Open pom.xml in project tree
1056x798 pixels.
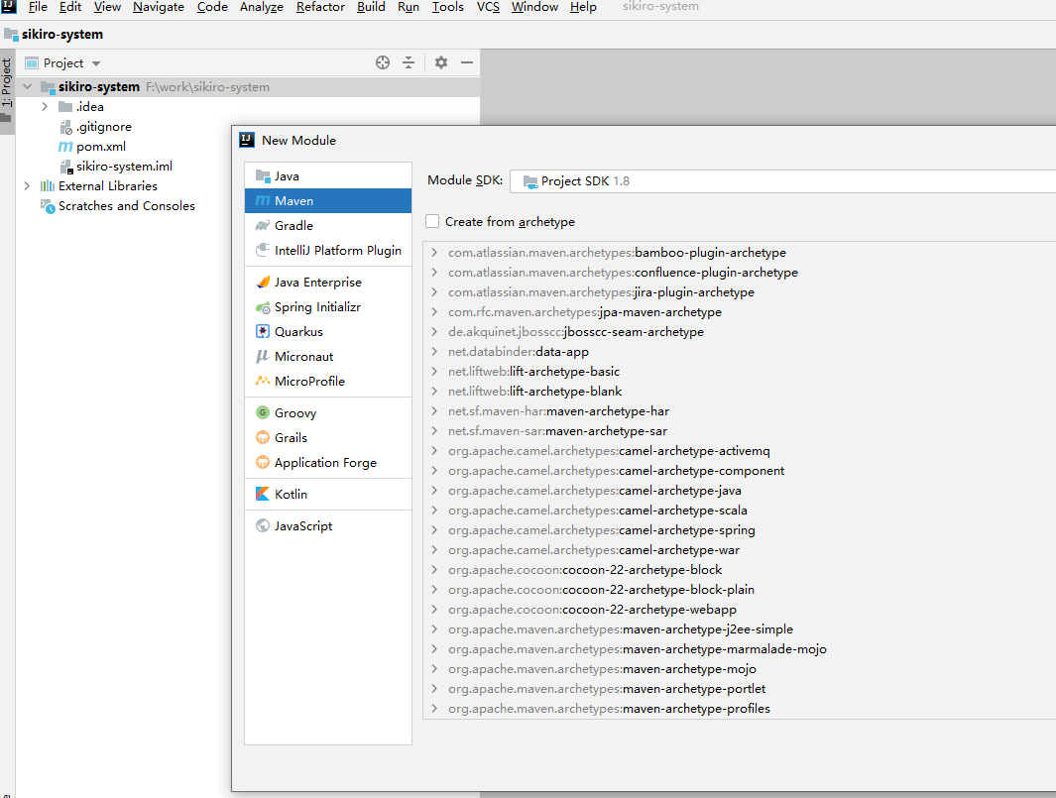pyautogui.click(x=100, y=146)
